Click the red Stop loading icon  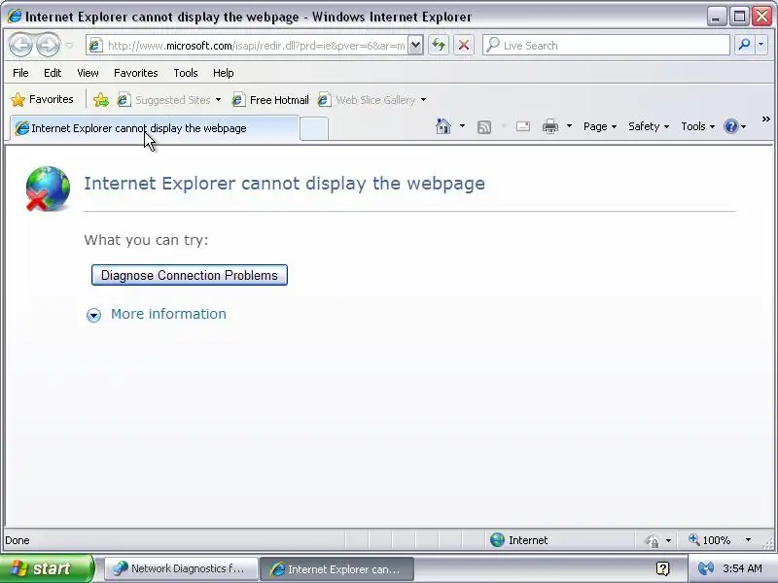(464, 46)
